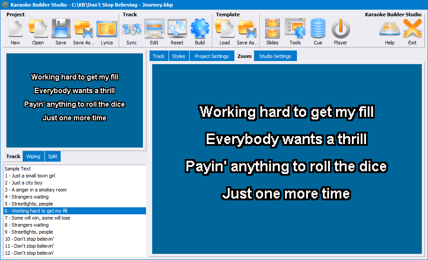Launch the Player
Screen dimensions: 428x260
pyautogui.click(x=340, y=32)
